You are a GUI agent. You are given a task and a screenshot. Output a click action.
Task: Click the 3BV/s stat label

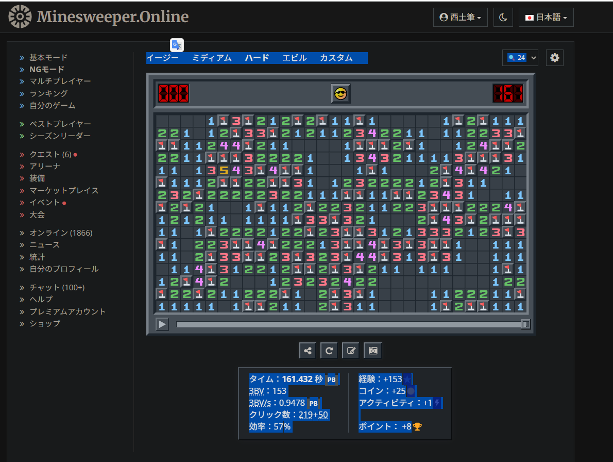coord(260,403)
